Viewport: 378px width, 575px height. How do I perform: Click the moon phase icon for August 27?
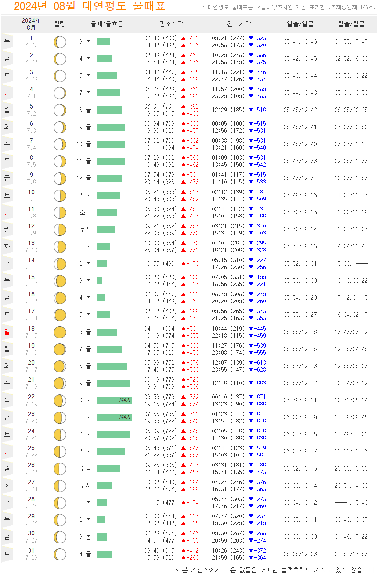[x=60, y=486]
